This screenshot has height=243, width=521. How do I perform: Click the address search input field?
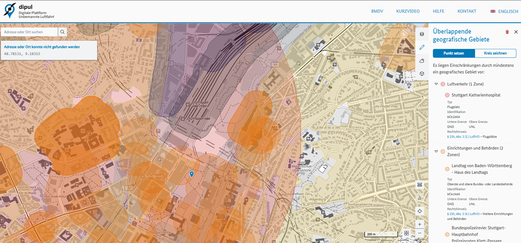(29, 32)
